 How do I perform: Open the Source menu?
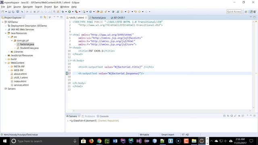point(17,7)
